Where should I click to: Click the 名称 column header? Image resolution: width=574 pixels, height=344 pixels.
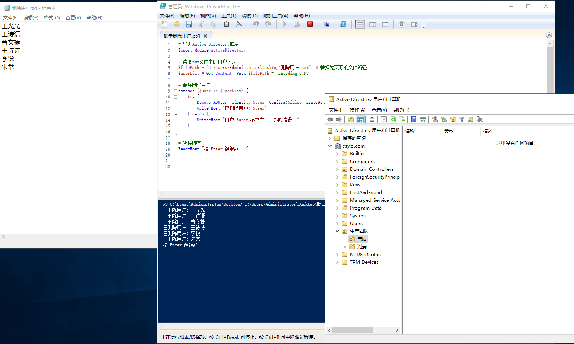coord(422,131)
